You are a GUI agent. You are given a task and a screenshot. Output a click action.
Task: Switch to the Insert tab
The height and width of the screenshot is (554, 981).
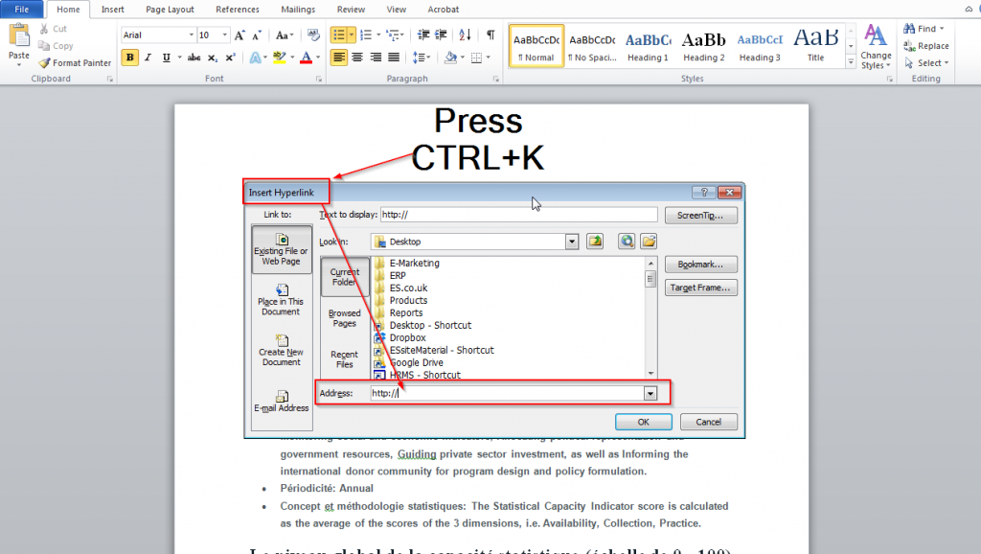113,10
